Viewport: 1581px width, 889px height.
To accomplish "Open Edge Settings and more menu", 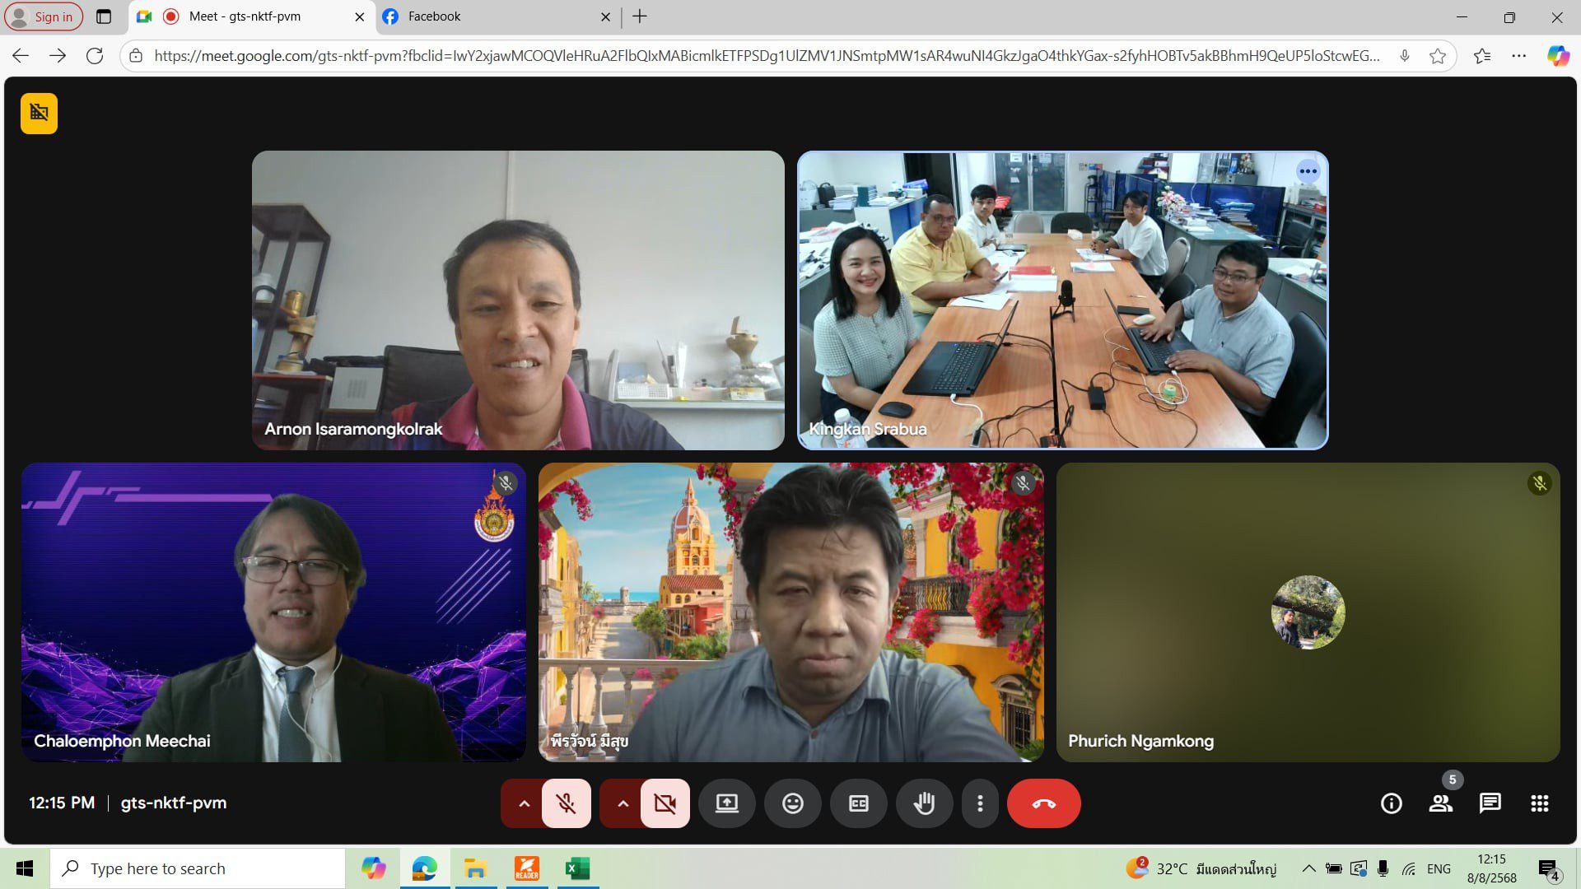I will tap(1519, 55).
